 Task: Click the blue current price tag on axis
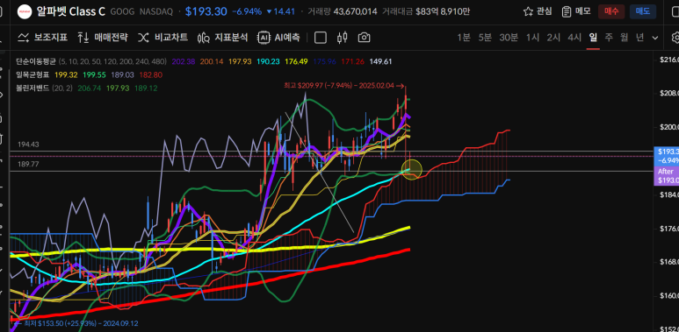(666, 156)
